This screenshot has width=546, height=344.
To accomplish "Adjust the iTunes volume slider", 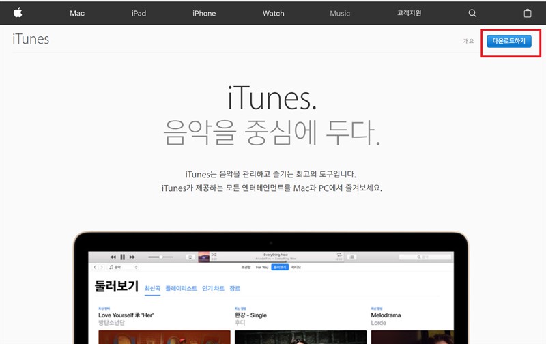I will pyautogui.click(x=160, y=257).
